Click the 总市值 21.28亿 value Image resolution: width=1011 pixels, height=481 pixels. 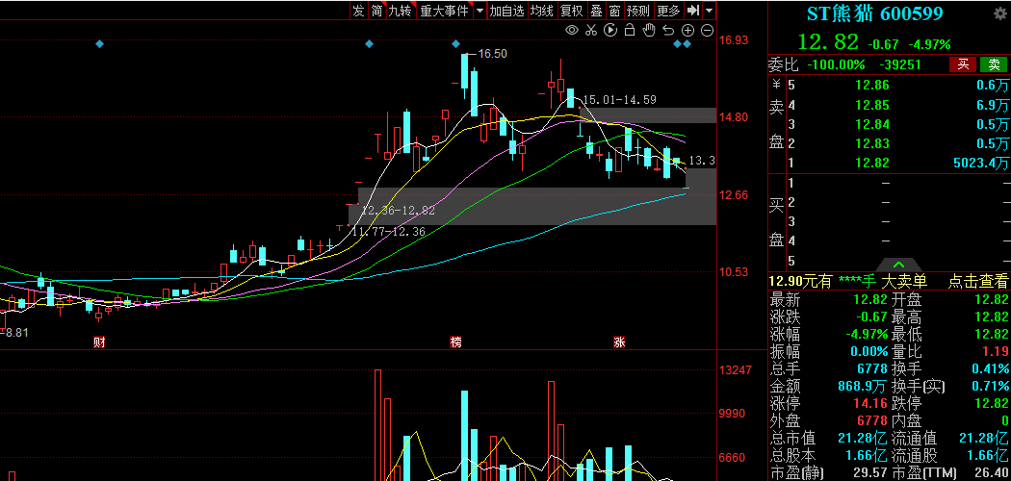864,439
